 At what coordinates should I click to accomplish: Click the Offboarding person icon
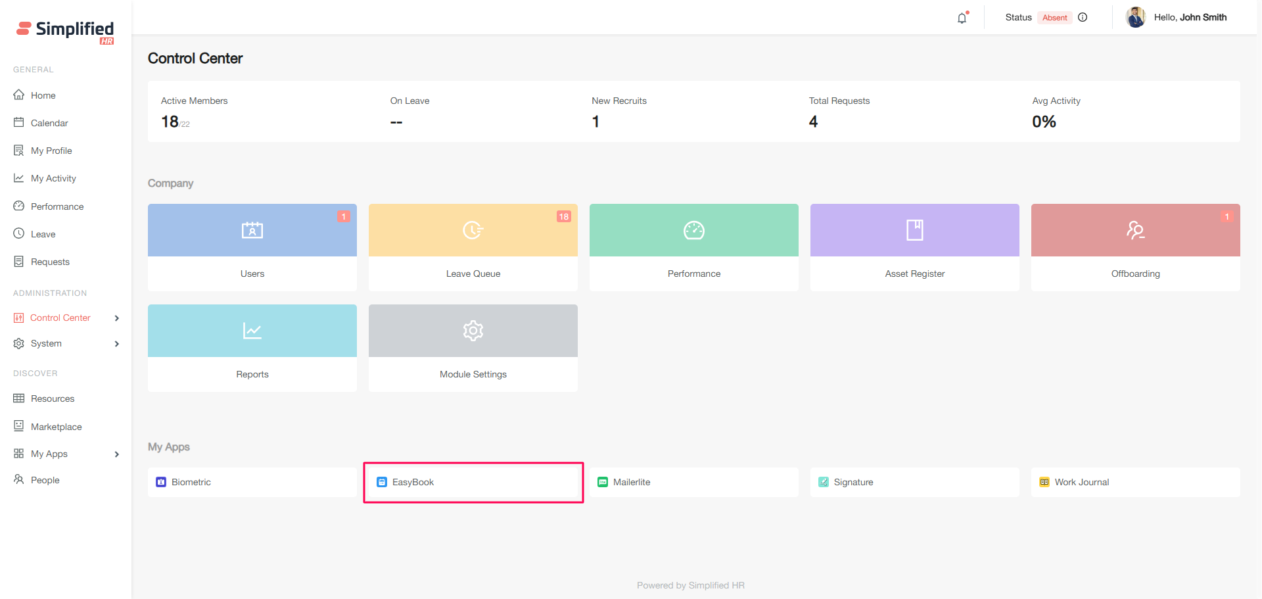click(x=1135, y=230)
